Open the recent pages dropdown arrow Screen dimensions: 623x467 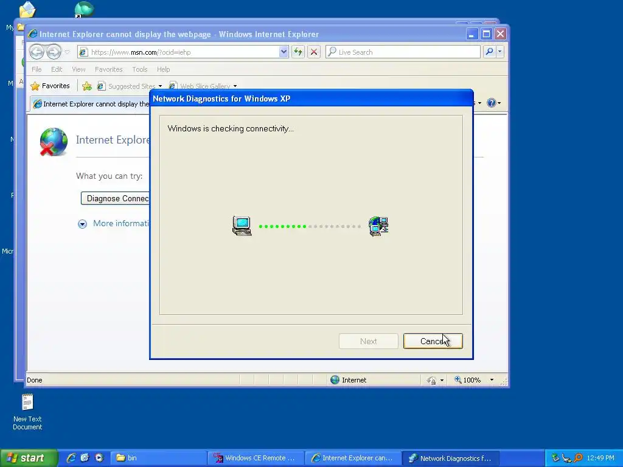click(x=67, y=52)
